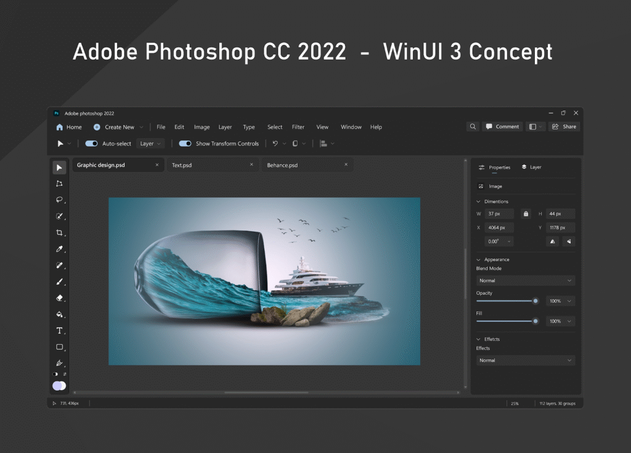Close the Graphic design.psd tab
Image resolution: width=631 pixels, height=453 pixels.
(157, 165)
